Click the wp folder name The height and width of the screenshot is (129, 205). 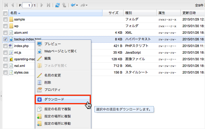(x=16, y=26)
